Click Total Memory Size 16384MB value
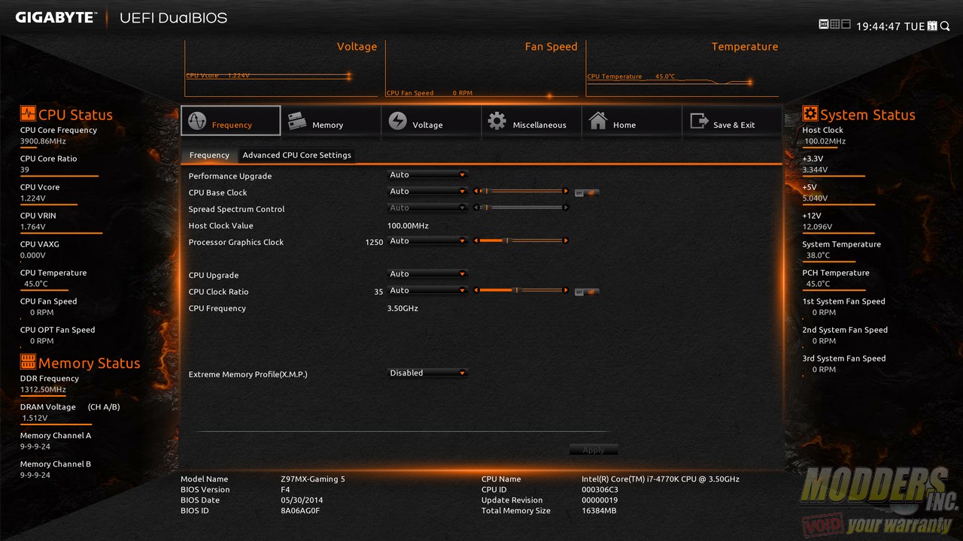963x541 pixels. (x=599, y=510)
